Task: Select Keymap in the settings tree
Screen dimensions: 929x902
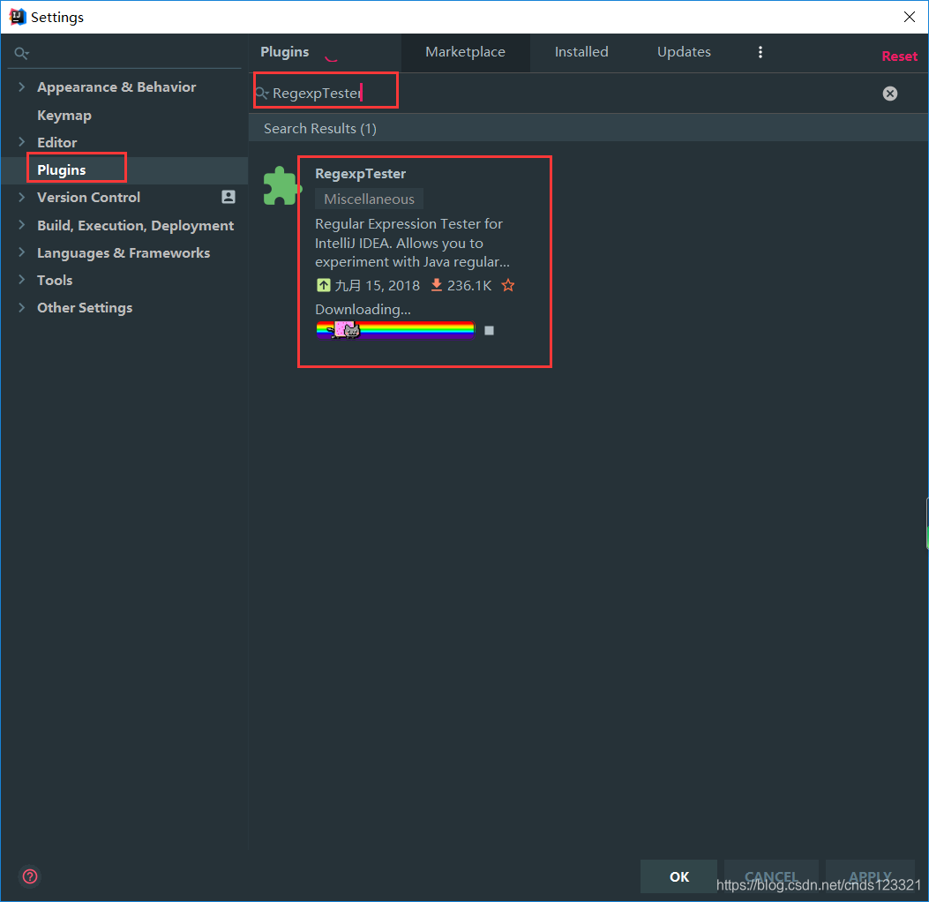Action: (x=64, y=115)
